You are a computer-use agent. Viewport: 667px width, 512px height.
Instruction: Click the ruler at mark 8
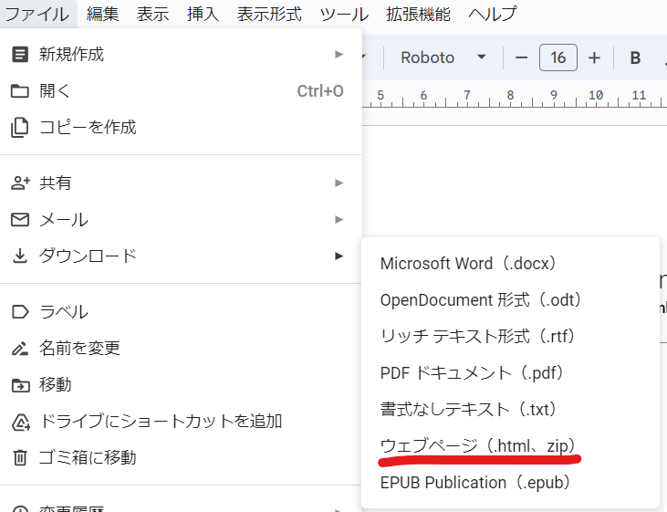coord(510,96)
